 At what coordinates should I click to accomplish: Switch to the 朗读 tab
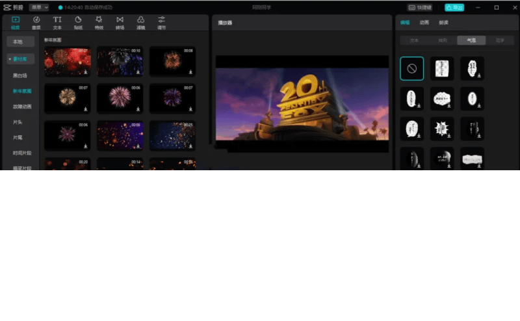click(443, 22)
